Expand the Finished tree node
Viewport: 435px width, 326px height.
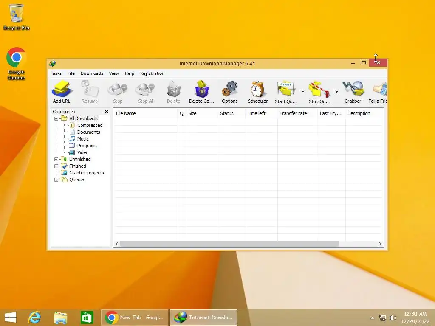56,166
